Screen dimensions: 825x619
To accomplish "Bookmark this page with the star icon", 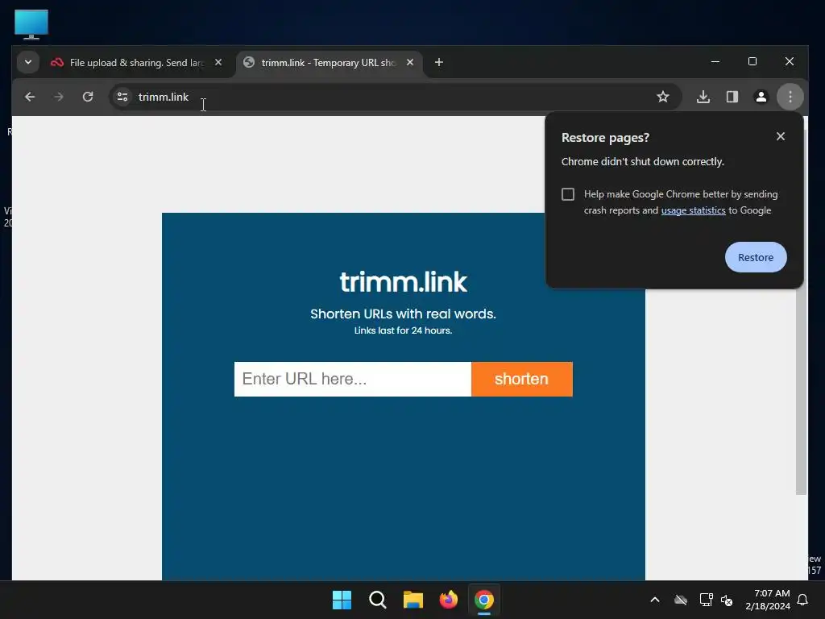I will 663,97.
